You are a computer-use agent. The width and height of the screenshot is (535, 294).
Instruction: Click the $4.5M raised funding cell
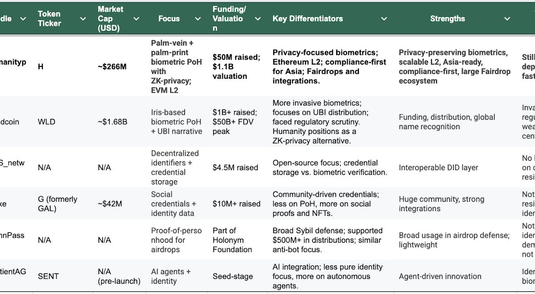235,167
